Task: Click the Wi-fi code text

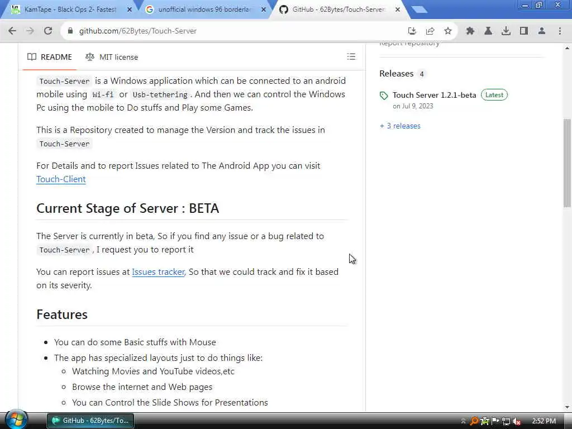Action: [x=103, y=94]
